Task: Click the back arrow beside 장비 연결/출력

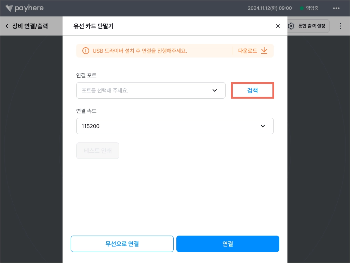Action: (7, 26)
